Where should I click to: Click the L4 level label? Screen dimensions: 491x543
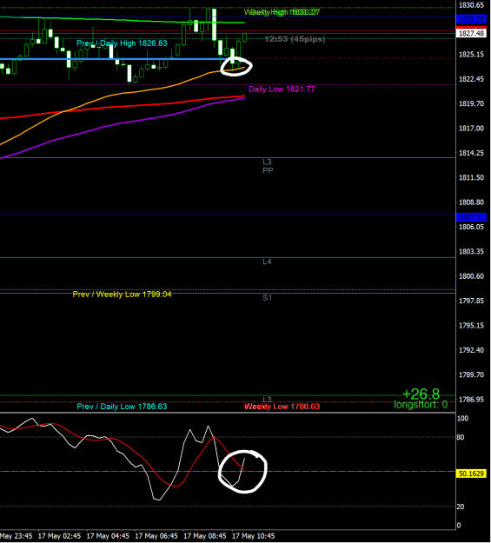[x=267, y=262]
